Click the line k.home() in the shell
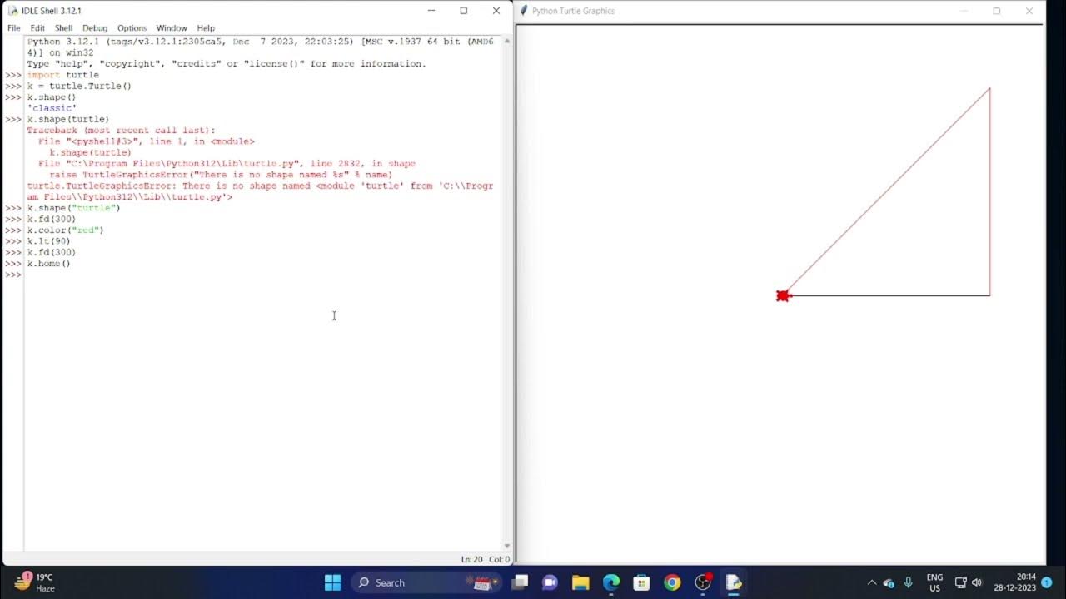The height and width of the screenshot is (599, 1066). pos(48,263)
